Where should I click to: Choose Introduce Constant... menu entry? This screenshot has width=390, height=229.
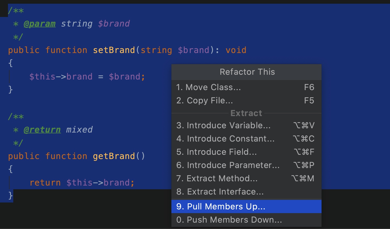[246, 139]
